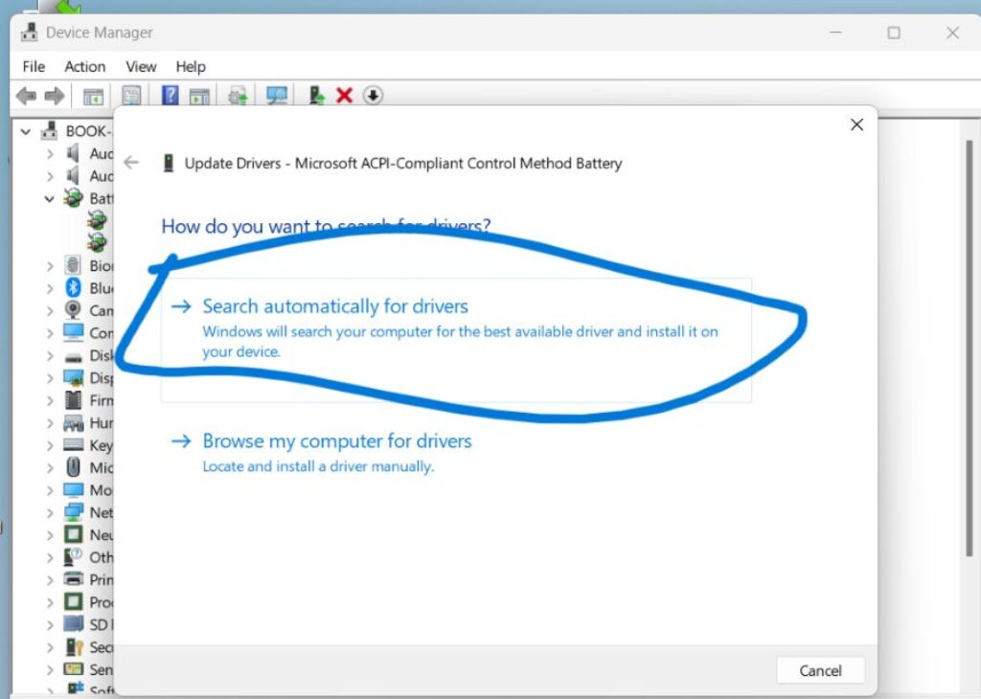Maximize the Device Manager window
Viewport: 981px width, 699px height.
point(894,33)
